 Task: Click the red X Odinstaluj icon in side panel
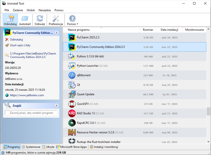point(7,40)
